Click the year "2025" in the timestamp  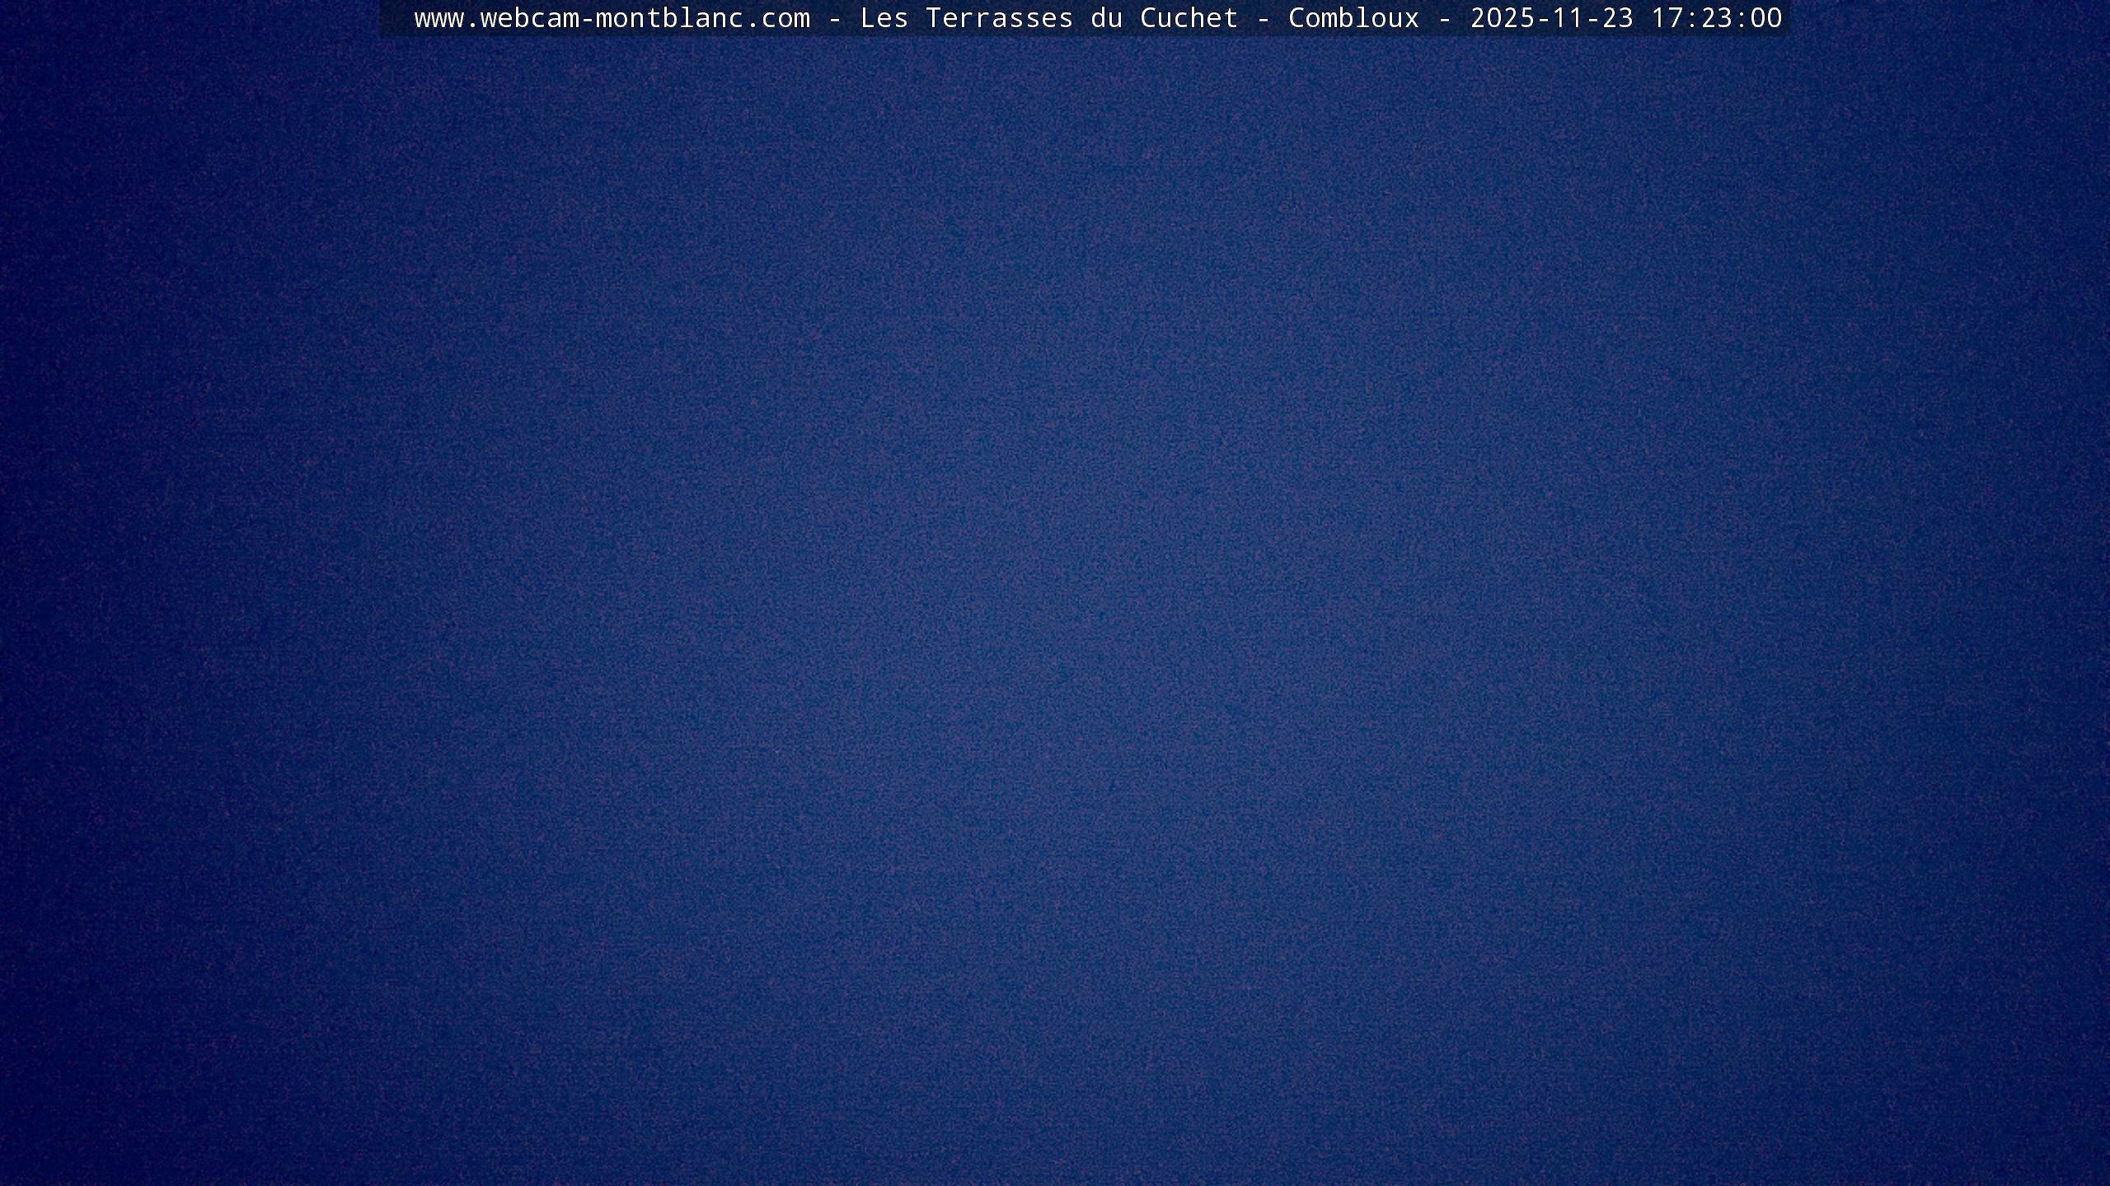[1502, 18]
